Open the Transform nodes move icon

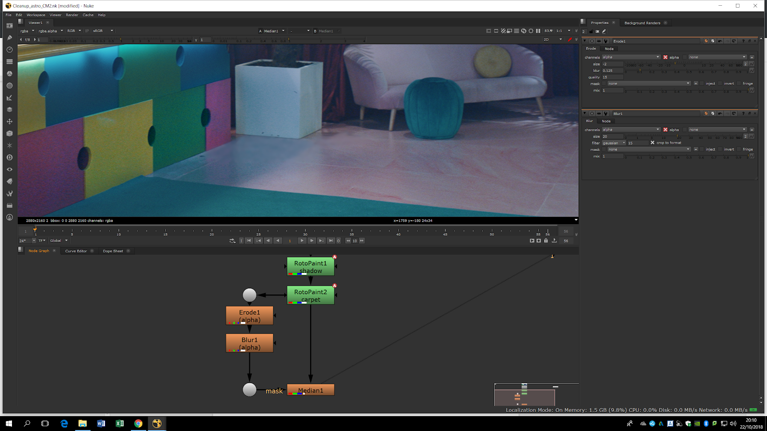9,122
